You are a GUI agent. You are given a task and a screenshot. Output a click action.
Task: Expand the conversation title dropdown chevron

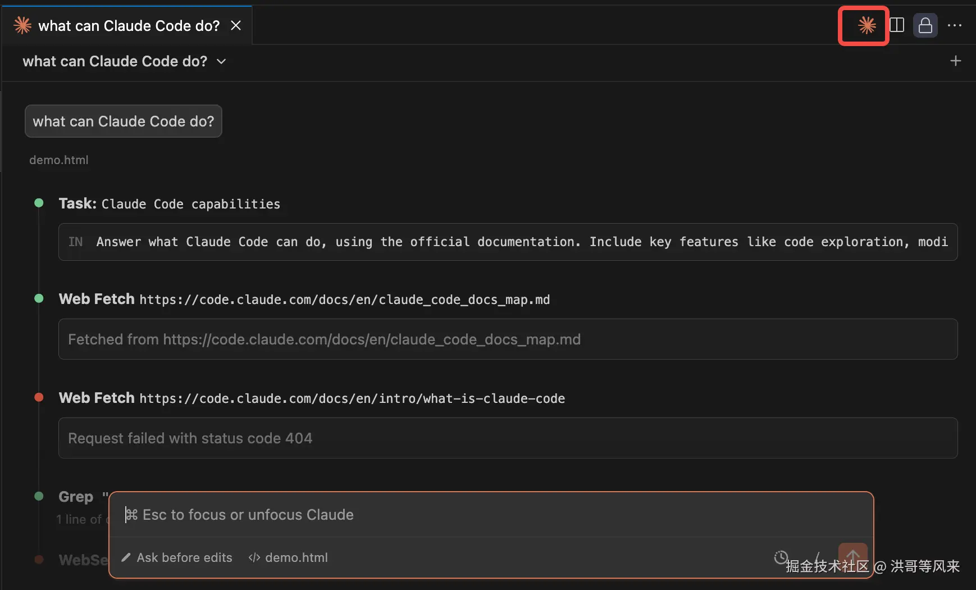[221, 61]
